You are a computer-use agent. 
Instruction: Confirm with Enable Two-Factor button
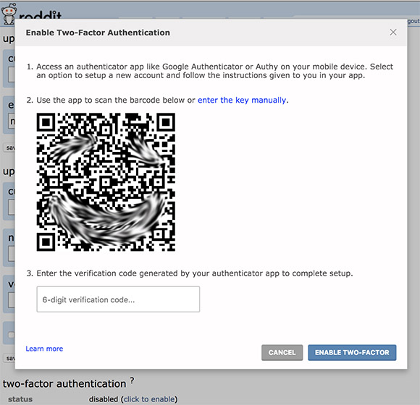coord(352,353)
